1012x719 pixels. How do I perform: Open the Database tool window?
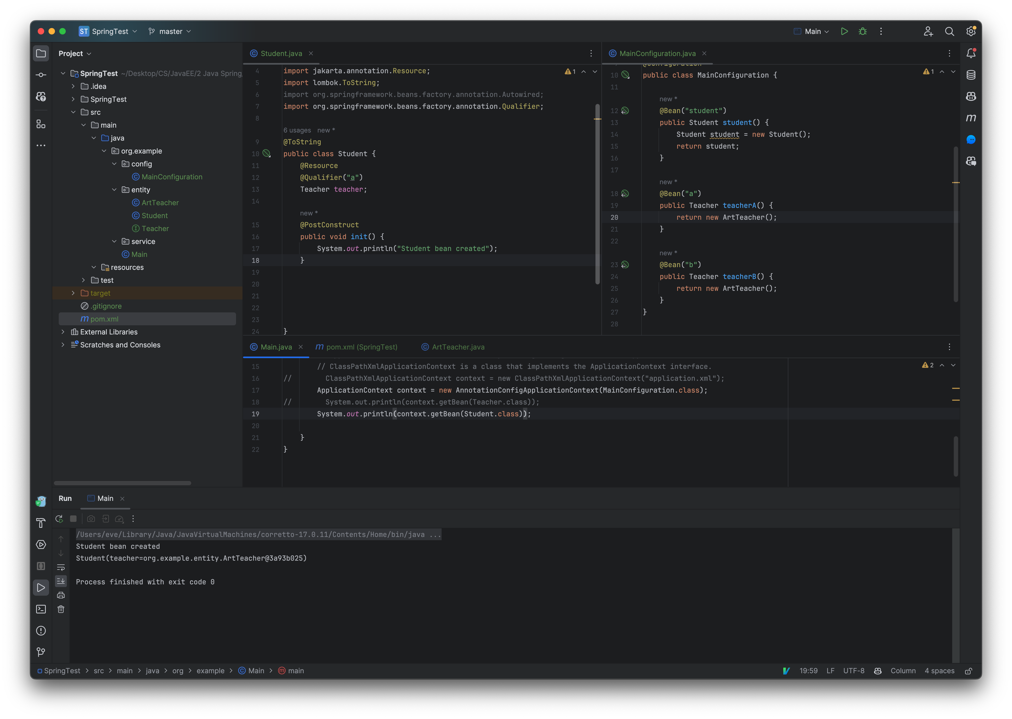(x=971, y=75)
